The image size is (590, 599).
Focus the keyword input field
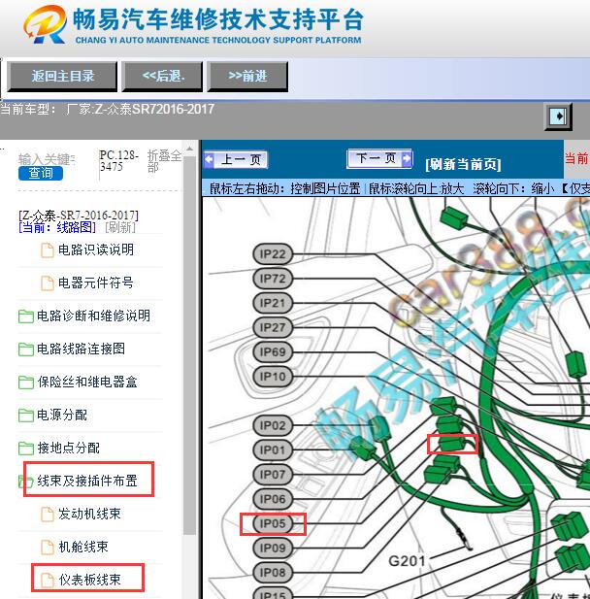coord(47,159)
